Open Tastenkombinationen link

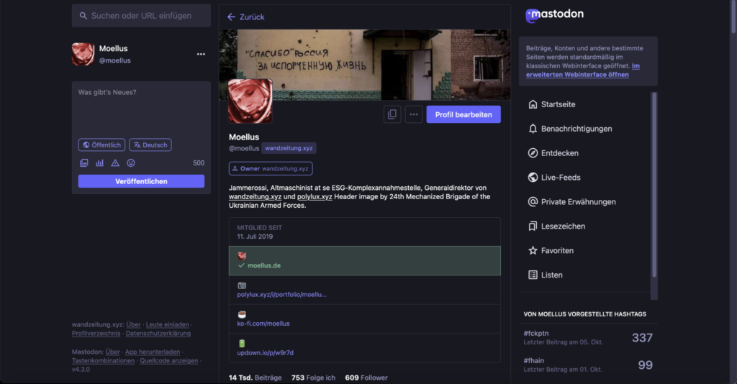tap(103, 360)
